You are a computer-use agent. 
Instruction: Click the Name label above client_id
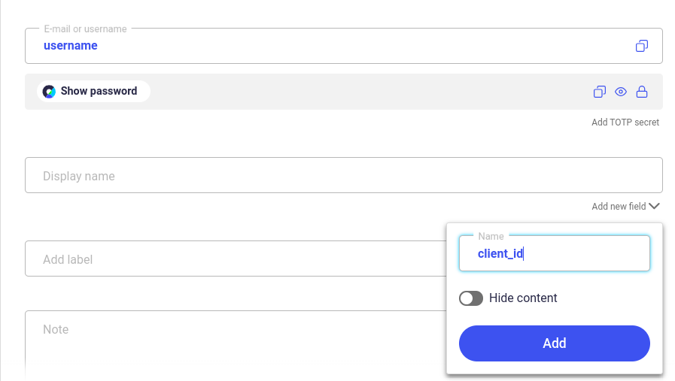point(491,236)
